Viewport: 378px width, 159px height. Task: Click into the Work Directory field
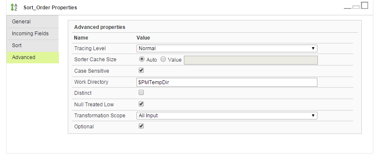(227, 82)
